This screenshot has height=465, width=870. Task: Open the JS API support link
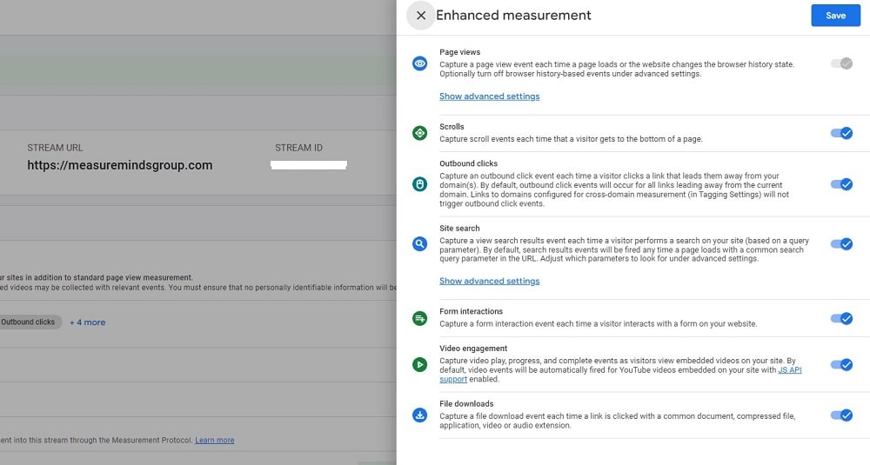pyautogui.click(x=790, y=369)
